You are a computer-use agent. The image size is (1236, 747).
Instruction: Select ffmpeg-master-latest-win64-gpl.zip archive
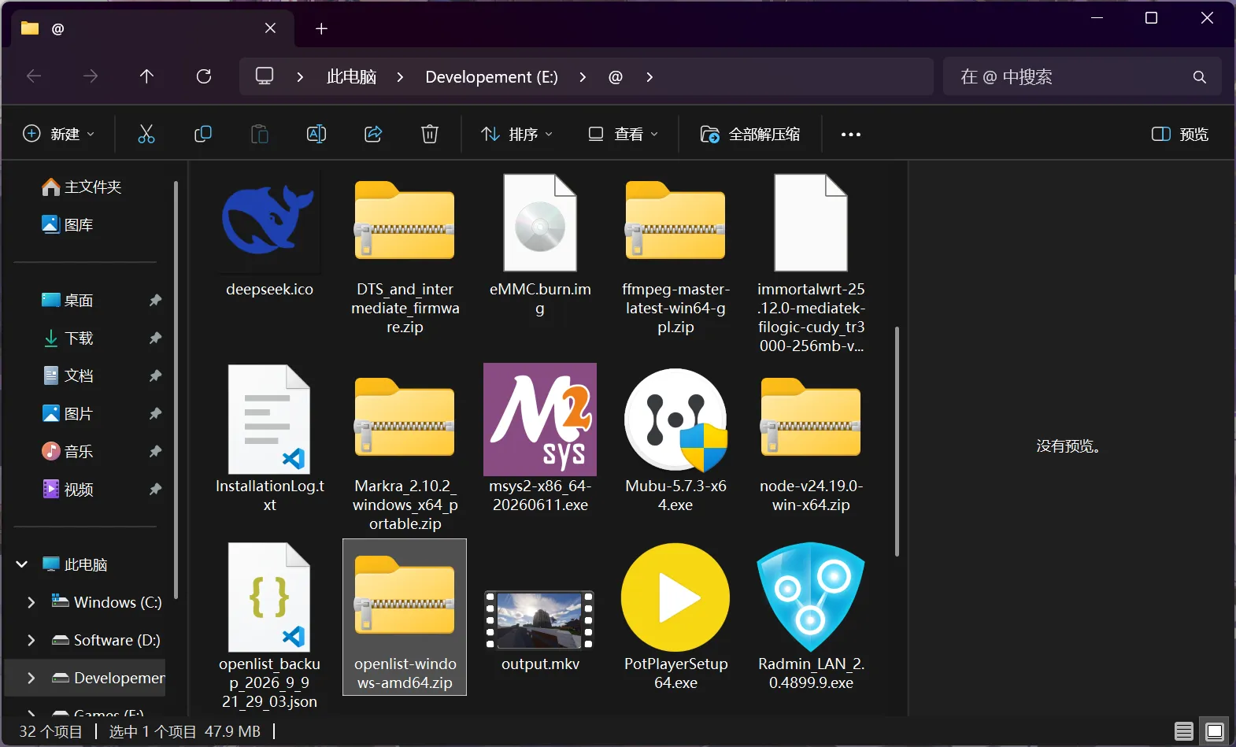point(675,255)
